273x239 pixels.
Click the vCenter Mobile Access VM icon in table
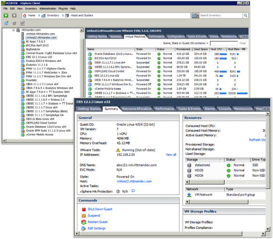coord(90,89)
